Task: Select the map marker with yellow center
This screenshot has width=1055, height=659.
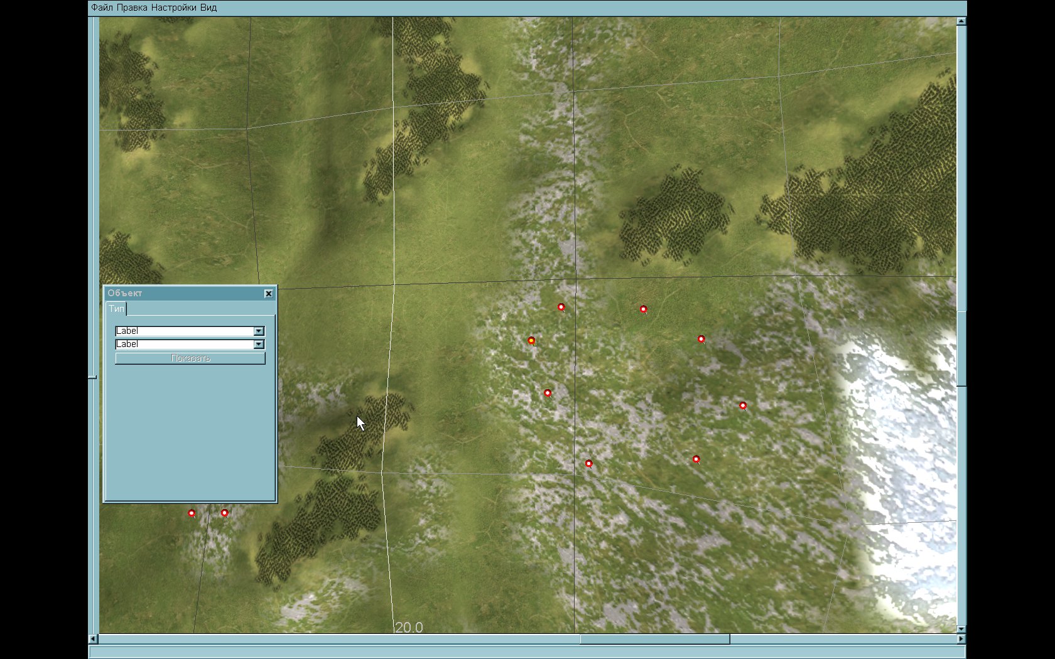Action: (x=531, y=341)
